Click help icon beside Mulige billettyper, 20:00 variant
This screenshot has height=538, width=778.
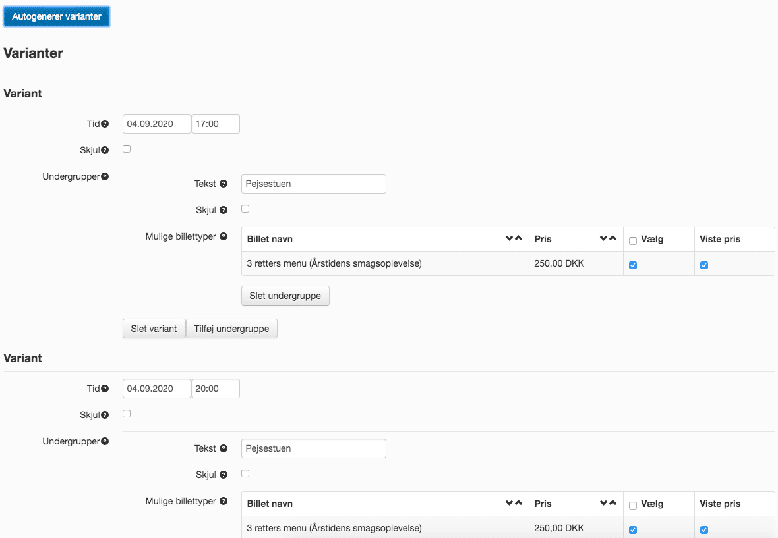coord(224,501)
